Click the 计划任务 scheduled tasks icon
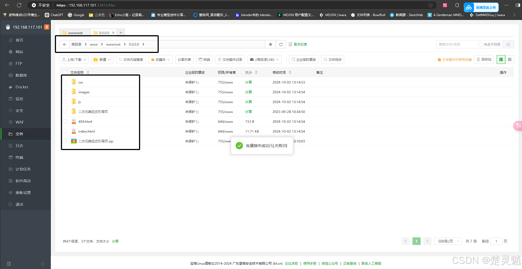 click(x=11, y=169)
